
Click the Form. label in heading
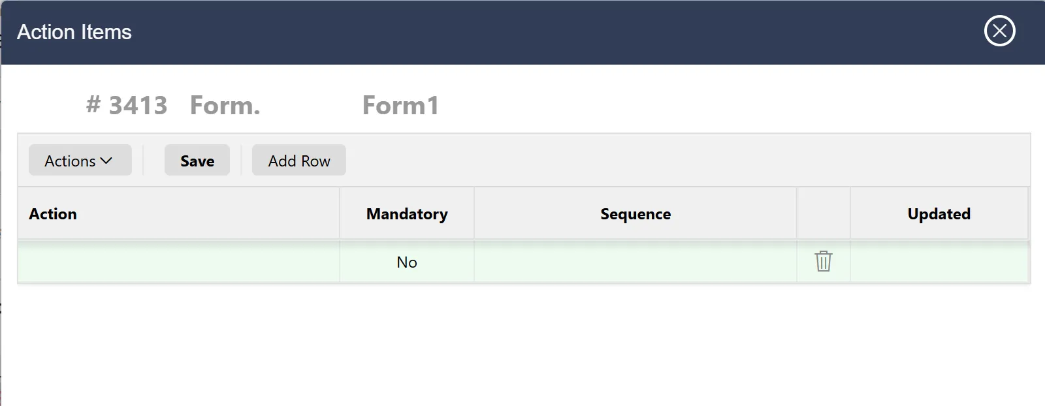pos(225,105)
